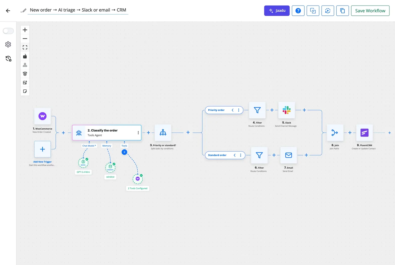Click the auto-layout hierarchy icon
The width and height of the screenshot is (395, 265).
click(25, 65)
